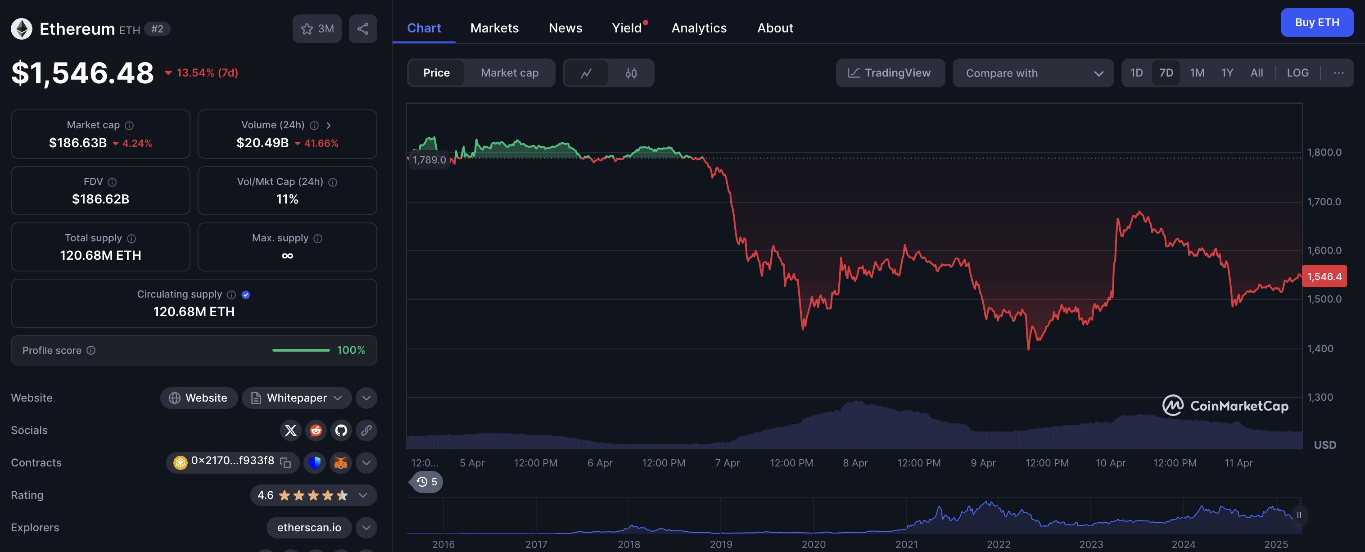Set chart range to 1M
The width and height of the screenshot is (1365, 552).
click(1197, 72)
